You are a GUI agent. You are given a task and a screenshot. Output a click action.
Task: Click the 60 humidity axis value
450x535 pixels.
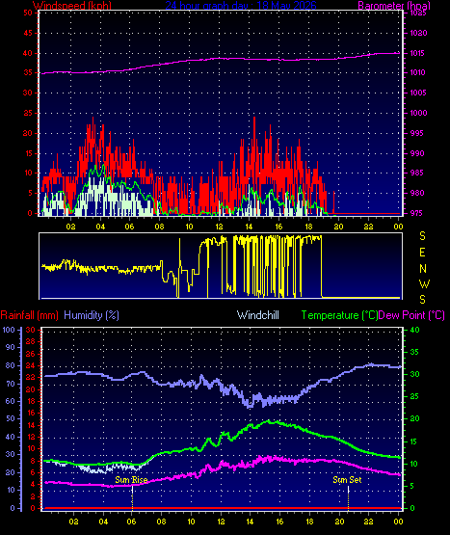tap(11, 401)
